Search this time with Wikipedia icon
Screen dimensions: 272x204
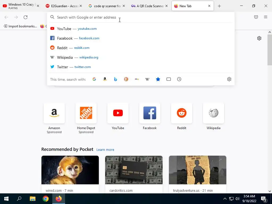pyautogui.click(x=147, y=79)
